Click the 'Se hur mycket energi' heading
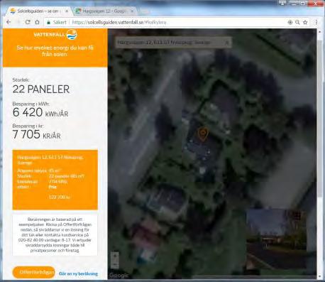 (x=55, y=51)
